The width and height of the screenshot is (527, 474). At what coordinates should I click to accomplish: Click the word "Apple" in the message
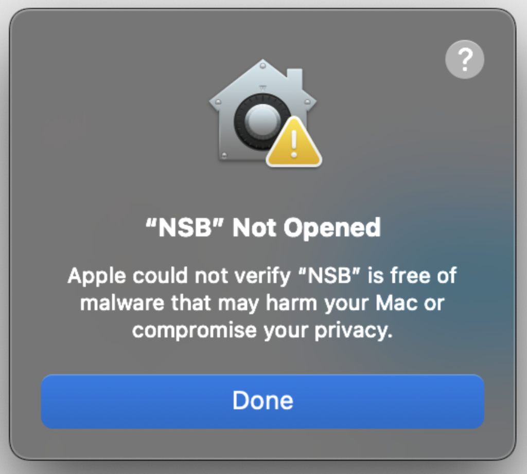pos(97,276)
